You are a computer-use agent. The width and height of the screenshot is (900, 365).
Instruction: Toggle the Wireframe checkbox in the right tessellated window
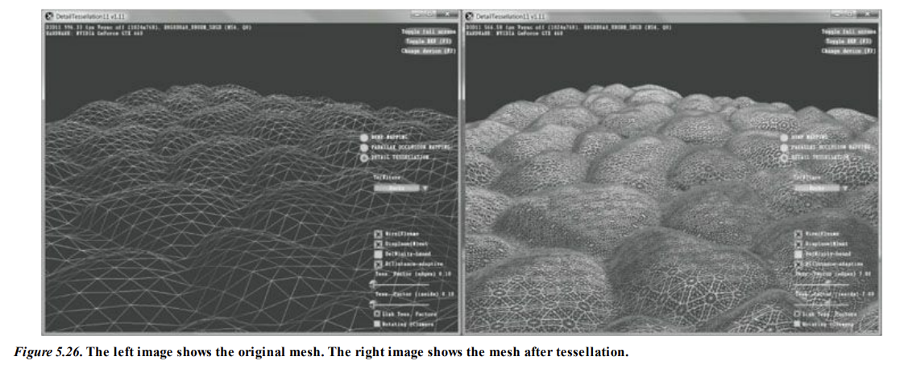coord(798,234)
